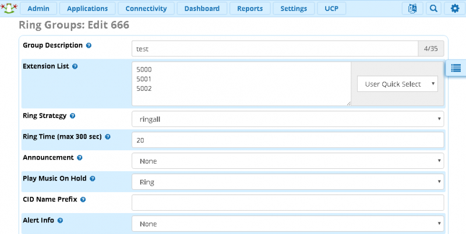
Task: Open the Ring Strategy dropdown showing ringall
Action: tap(288, 119)
